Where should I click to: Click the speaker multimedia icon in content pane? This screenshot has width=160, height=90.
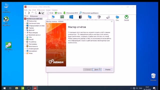[99, 17]
